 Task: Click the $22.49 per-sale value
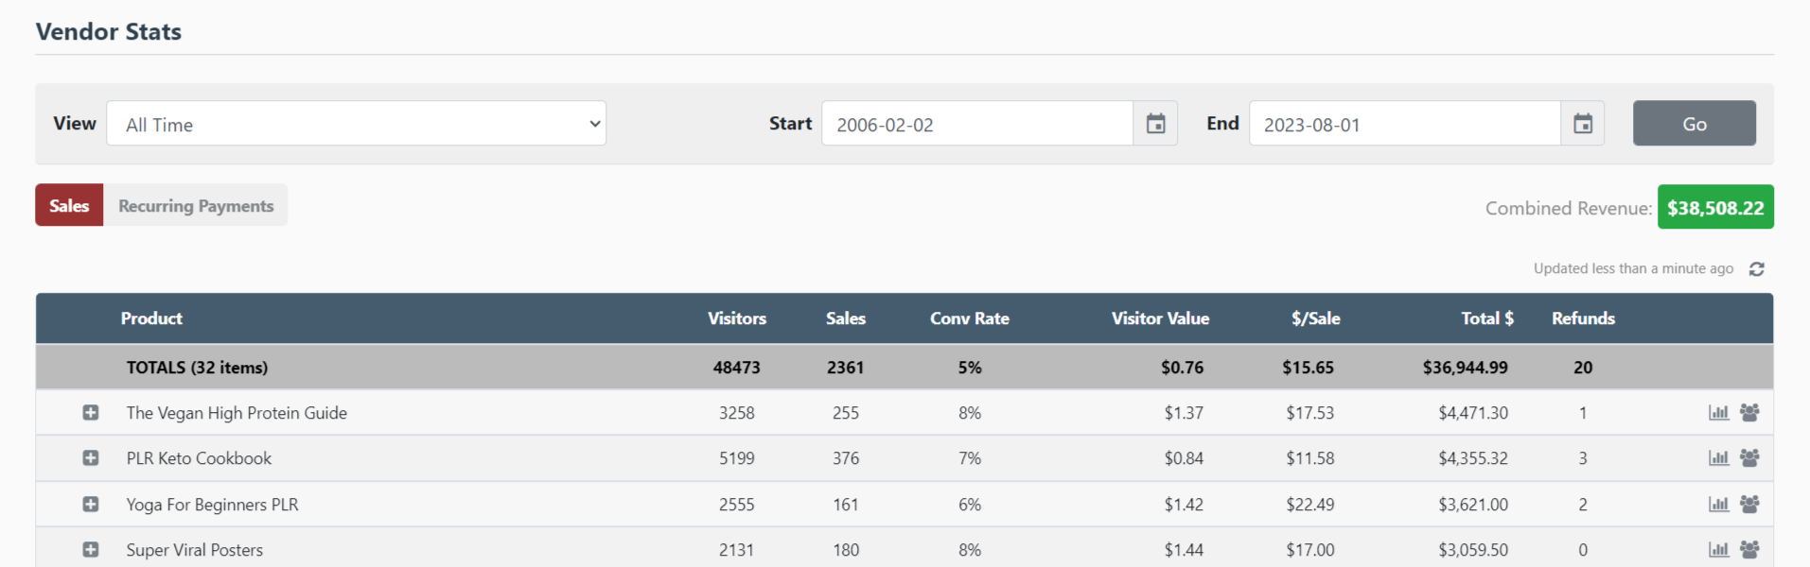click(1310, 505)
